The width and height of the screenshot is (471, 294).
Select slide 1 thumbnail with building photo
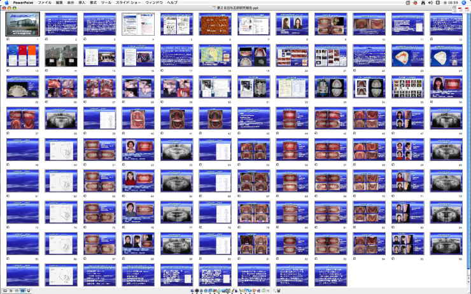click(22, 24)
